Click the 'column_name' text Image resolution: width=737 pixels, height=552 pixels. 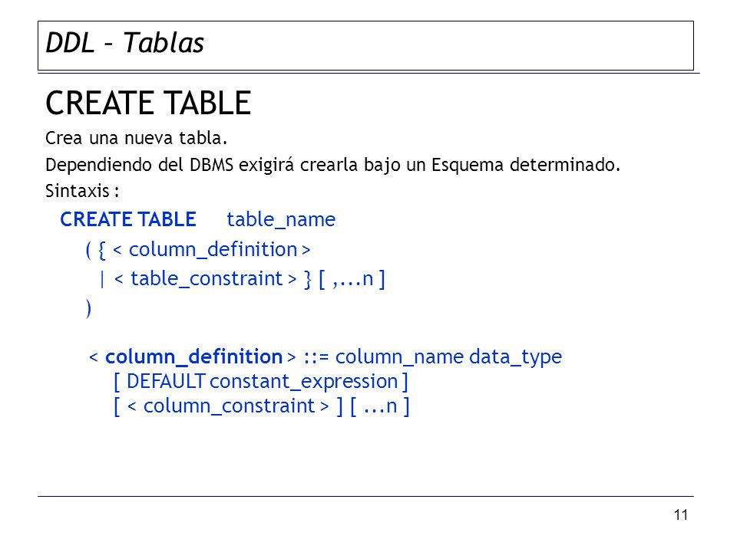point(399,356)
